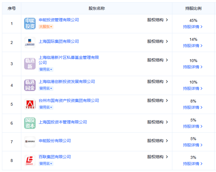Open 持股详情 for 上海临港新片区私募基金 row
This screenshot has height=172, width=216.
(x=193, y=67)
